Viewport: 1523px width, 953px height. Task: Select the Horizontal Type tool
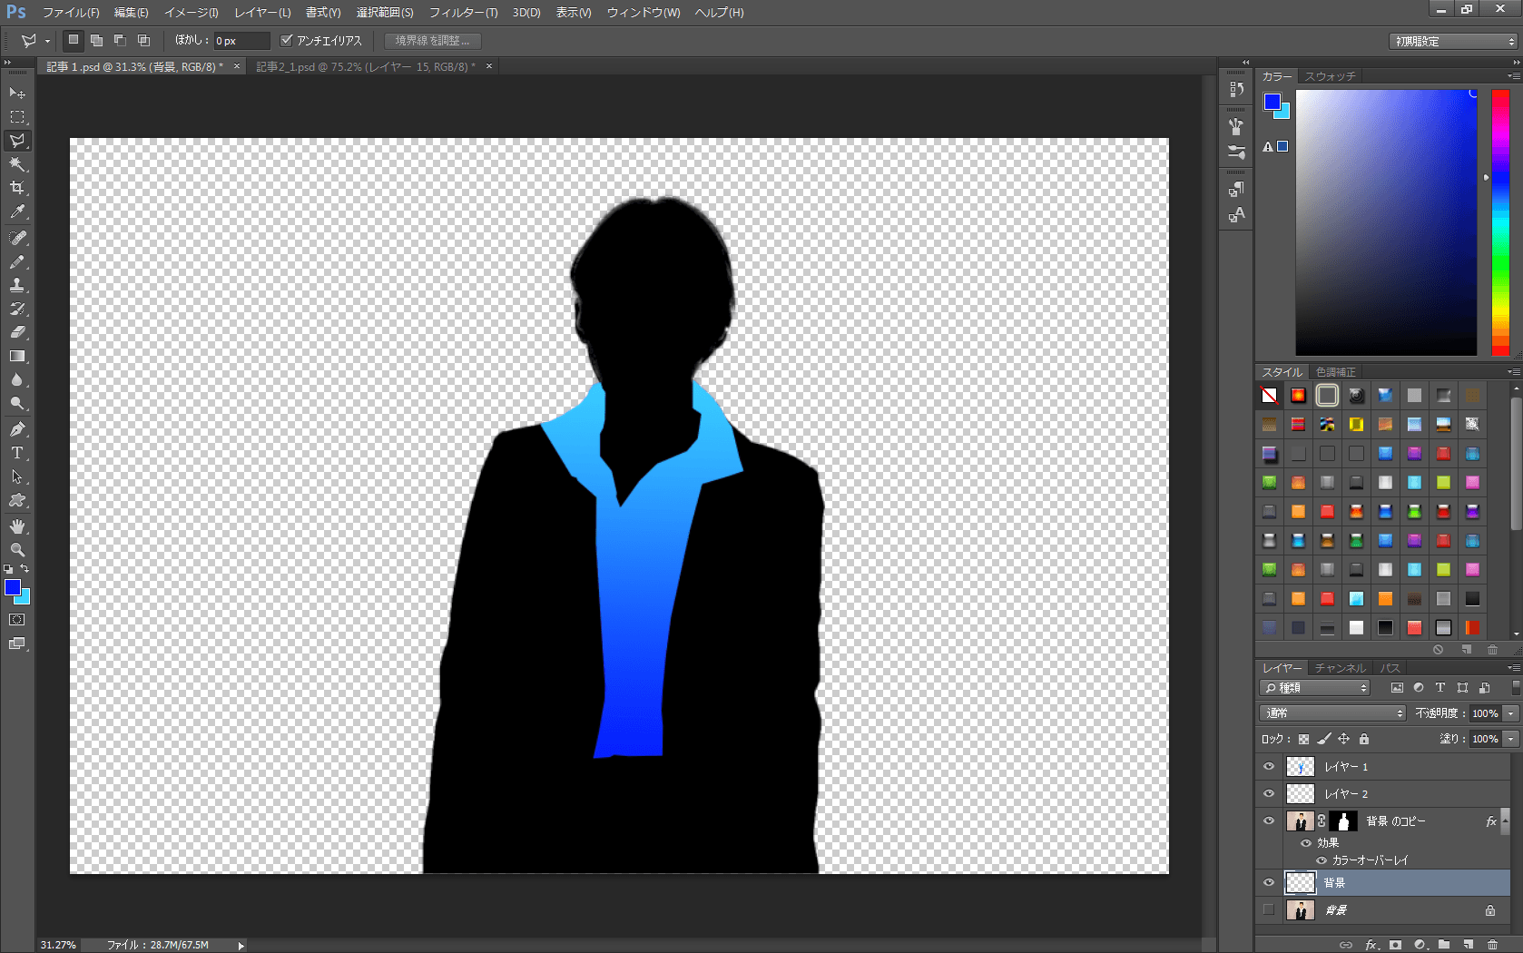17,453
